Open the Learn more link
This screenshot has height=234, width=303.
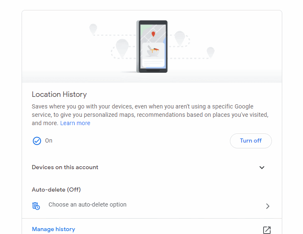pyautogui.click(x=75, y=123)
